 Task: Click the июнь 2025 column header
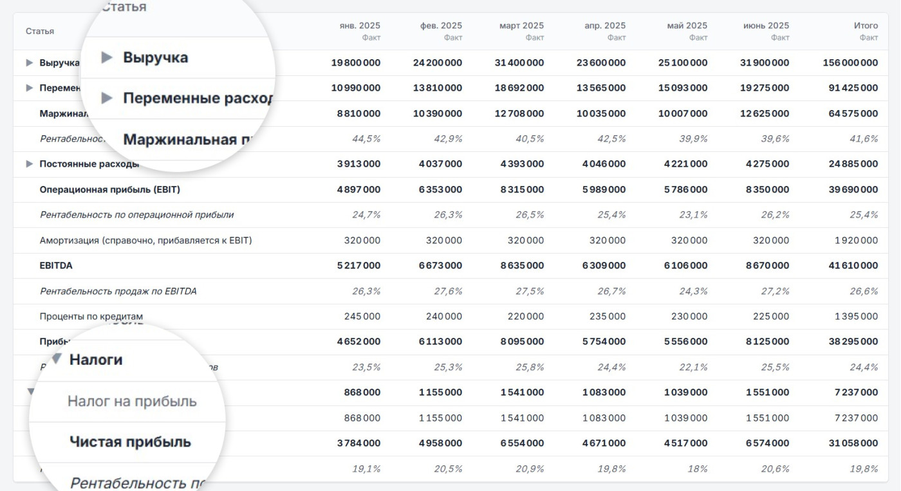766,26
